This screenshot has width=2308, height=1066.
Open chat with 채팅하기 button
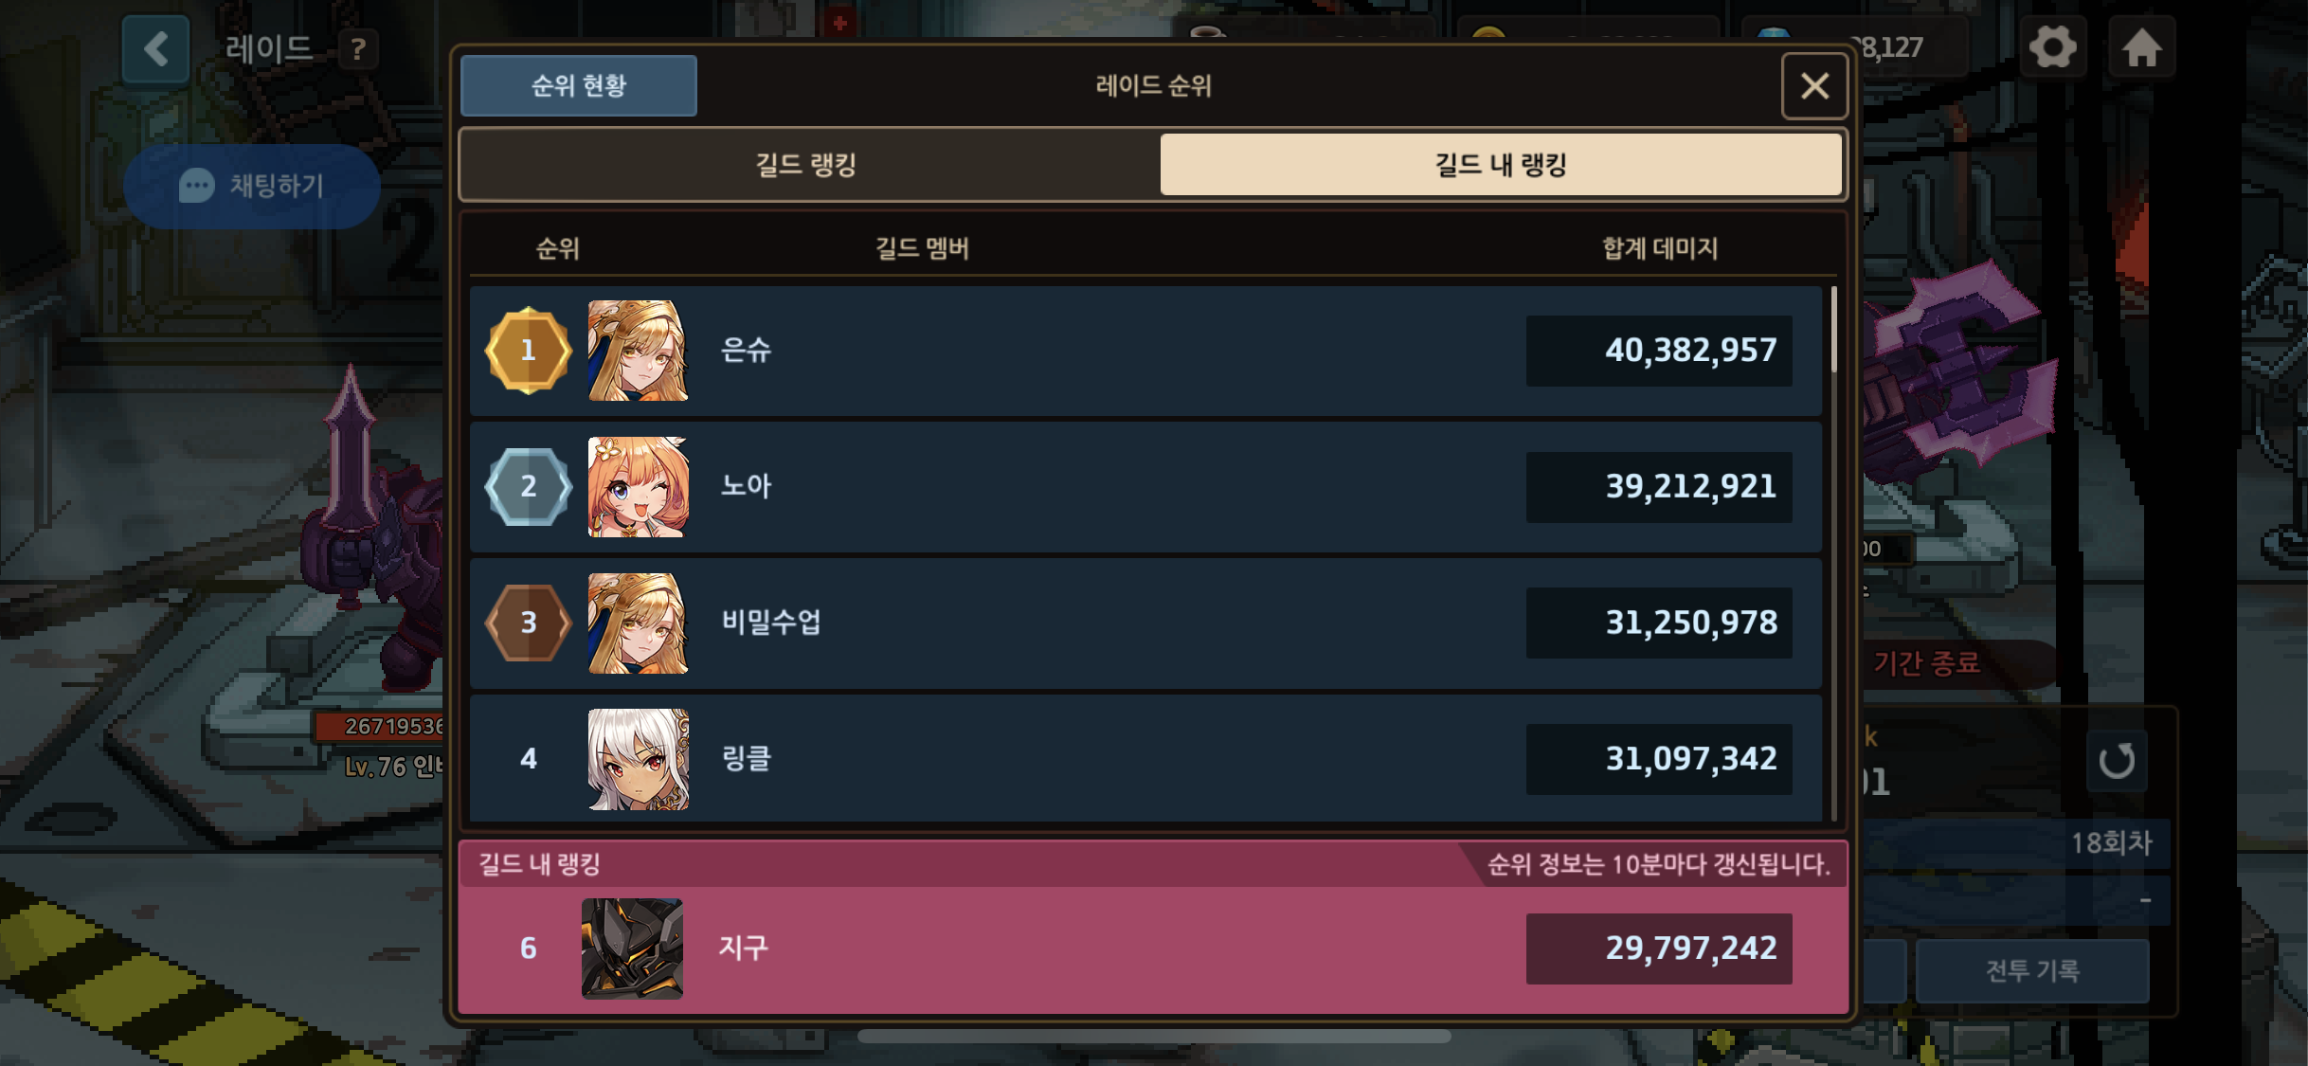click(252, 186)
